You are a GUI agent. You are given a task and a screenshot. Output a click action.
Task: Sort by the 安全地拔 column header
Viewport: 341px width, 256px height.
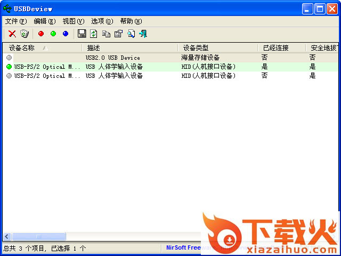click(322, 48)
